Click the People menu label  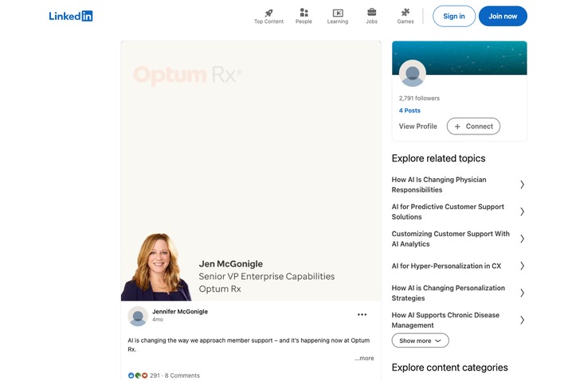click(x=304, y=21)
